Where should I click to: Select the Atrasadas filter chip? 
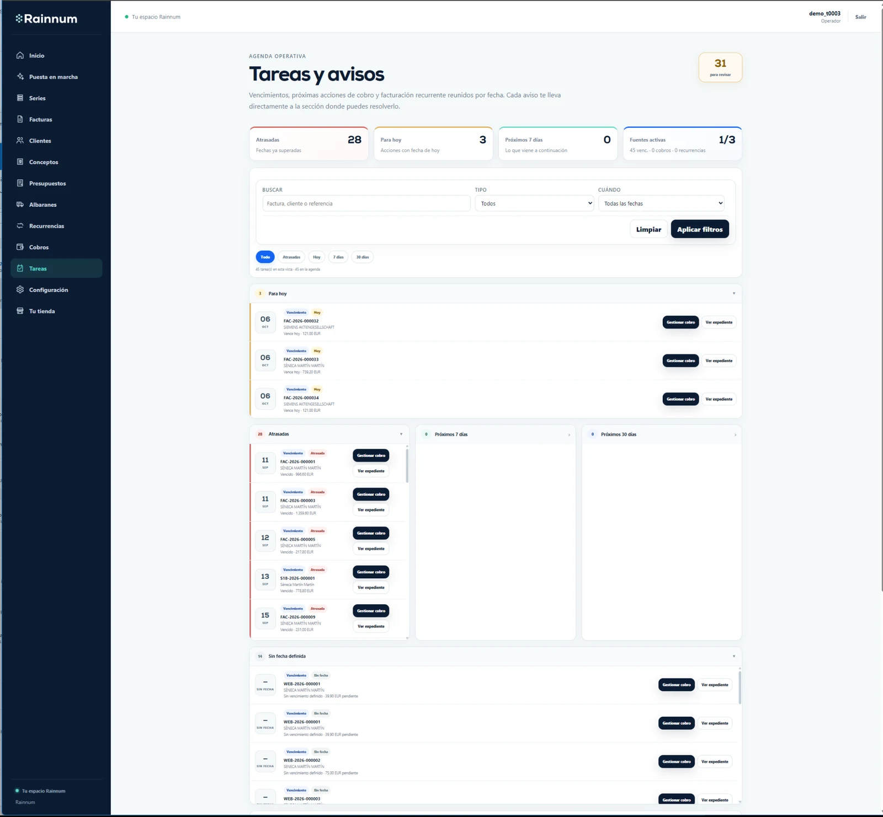click(x=291, y=257)
